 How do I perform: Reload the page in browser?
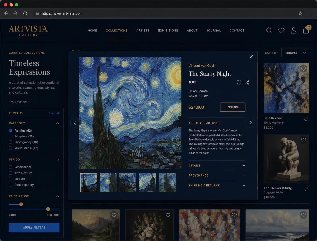click(25, 13)
